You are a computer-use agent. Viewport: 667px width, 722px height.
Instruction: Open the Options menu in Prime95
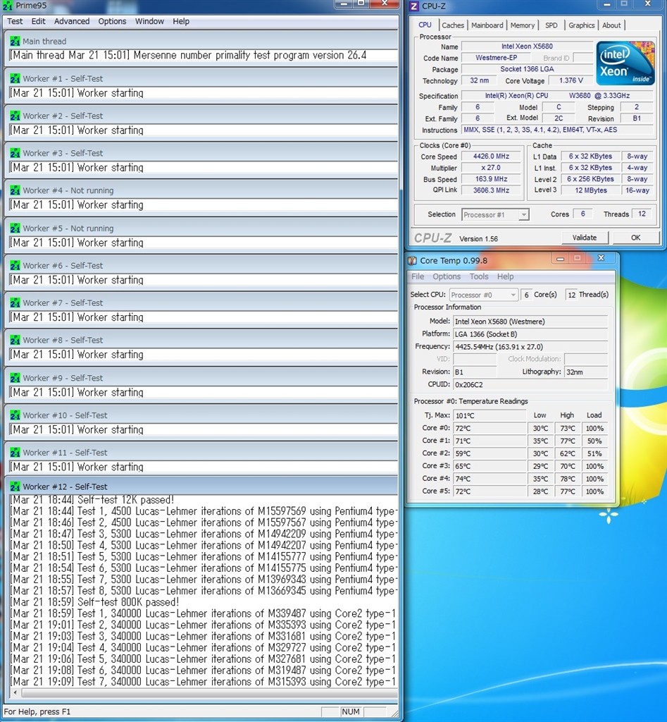[112, 21]
